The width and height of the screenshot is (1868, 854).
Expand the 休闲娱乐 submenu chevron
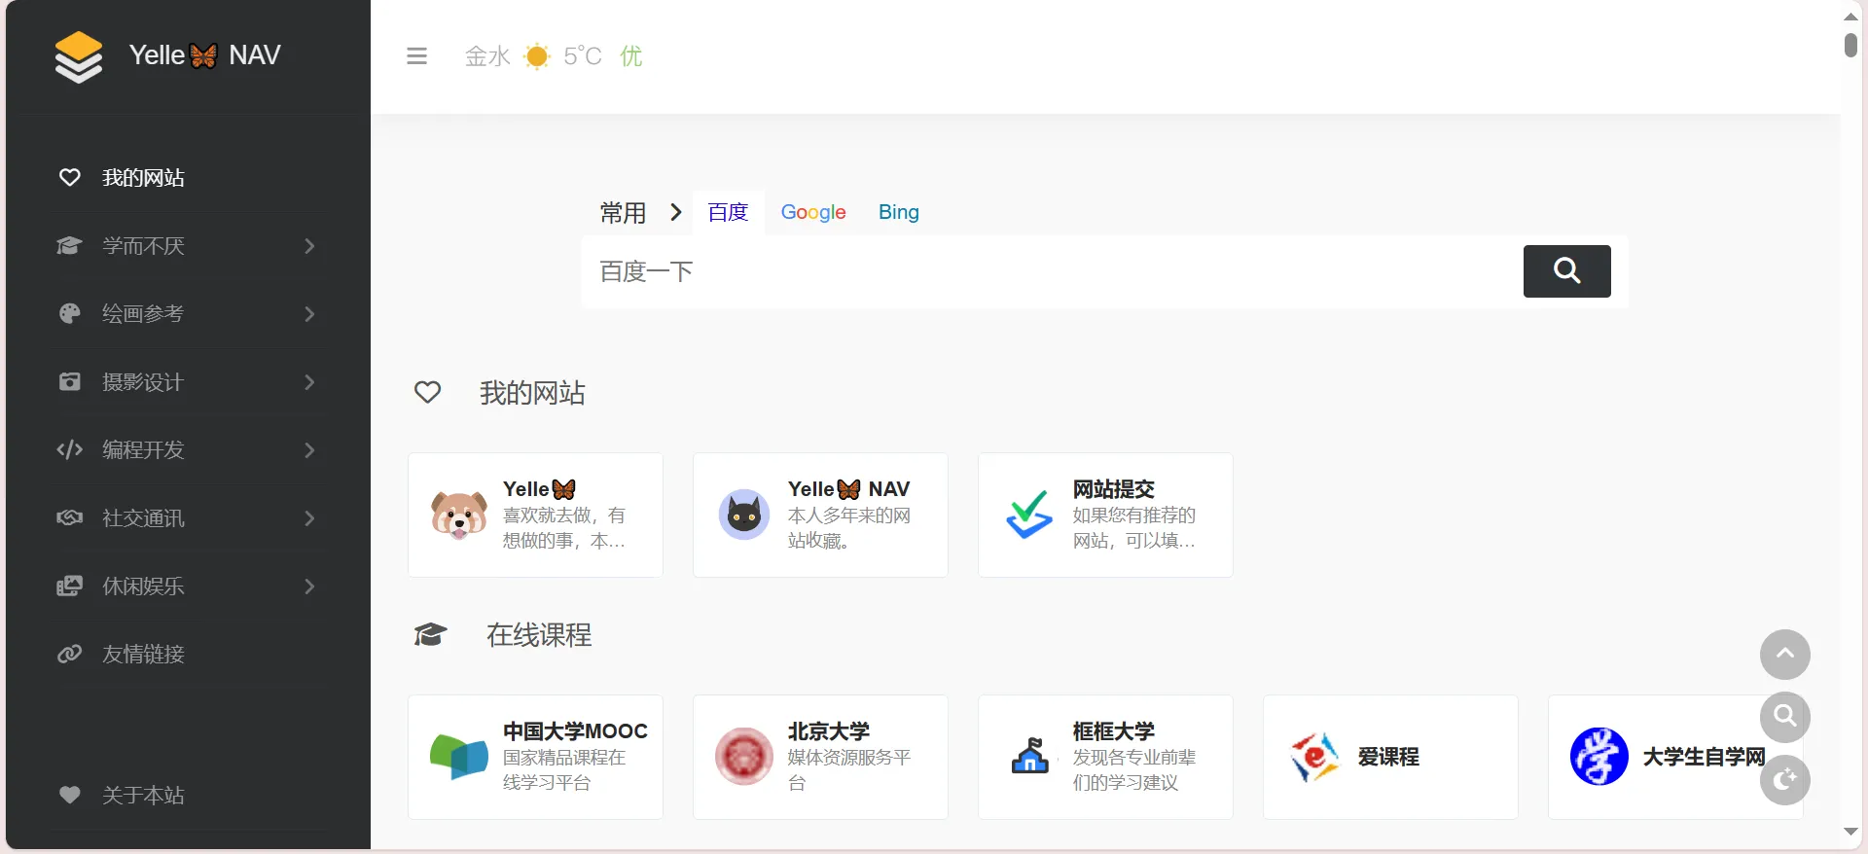[309, 586]
